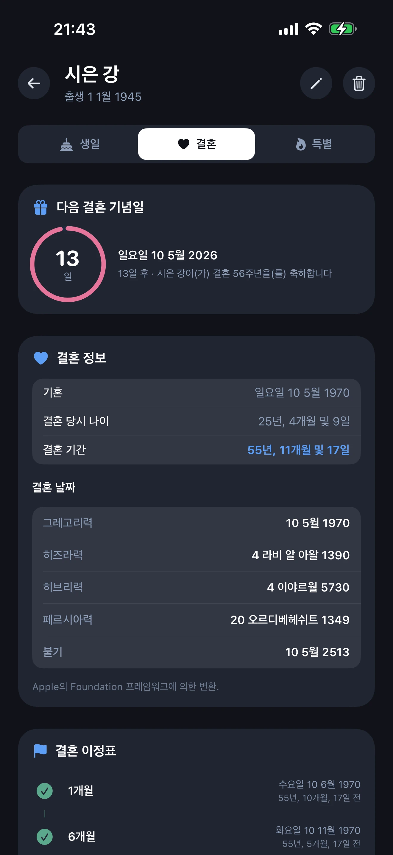Image resolution: width=393 pixels, height=855 pixels.
Task: Tap the pink 13일 countdown ring
Action: point(68,264)
